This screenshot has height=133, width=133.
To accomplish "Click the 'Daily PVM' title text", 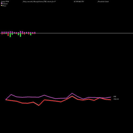I will point(5,2).
